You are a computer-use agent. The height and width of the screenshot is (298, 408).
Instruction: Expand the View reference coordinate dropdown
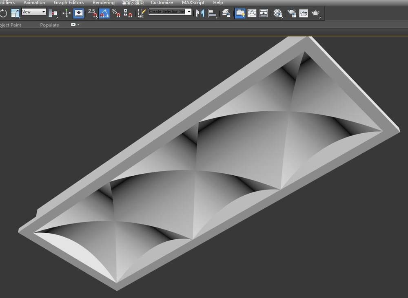[43, 12]
